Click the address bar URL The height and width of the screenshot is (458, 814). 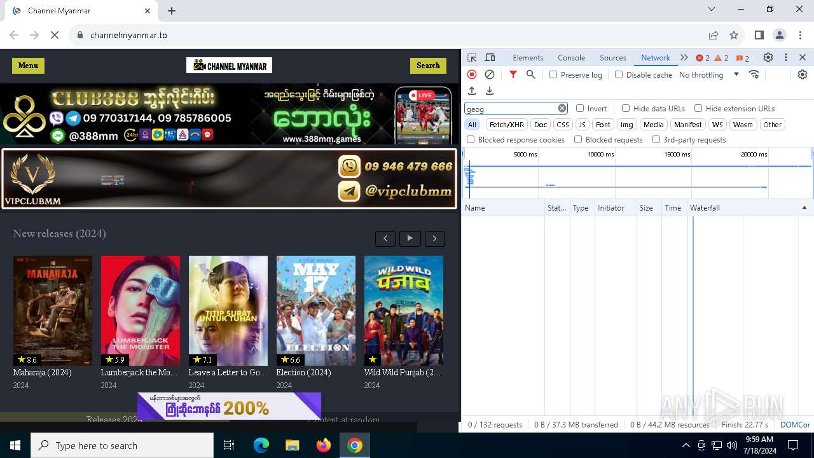point(128,35)
